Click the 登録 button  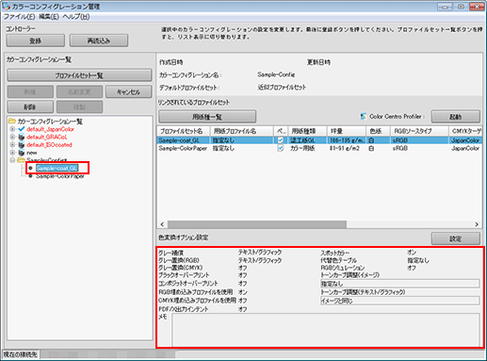coord(36,41)
